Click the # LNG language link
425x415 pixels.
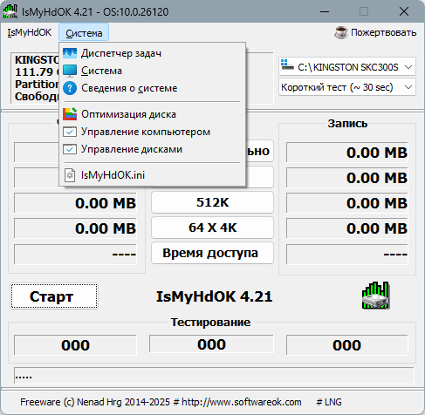[x=329, y=402]
